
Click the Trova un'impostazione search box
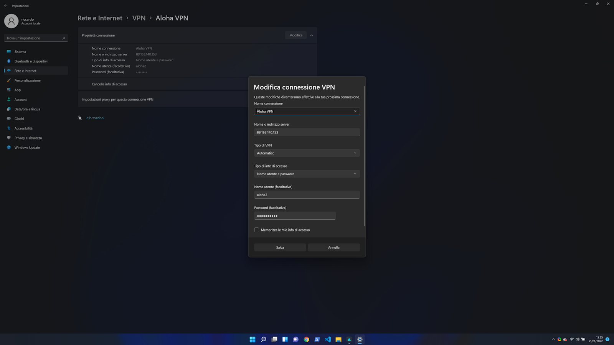coord(36,38)
